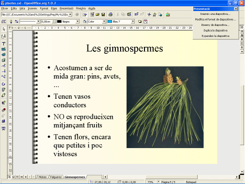
Task: Open the file URL path dropdown
Action: pos(70,14)
